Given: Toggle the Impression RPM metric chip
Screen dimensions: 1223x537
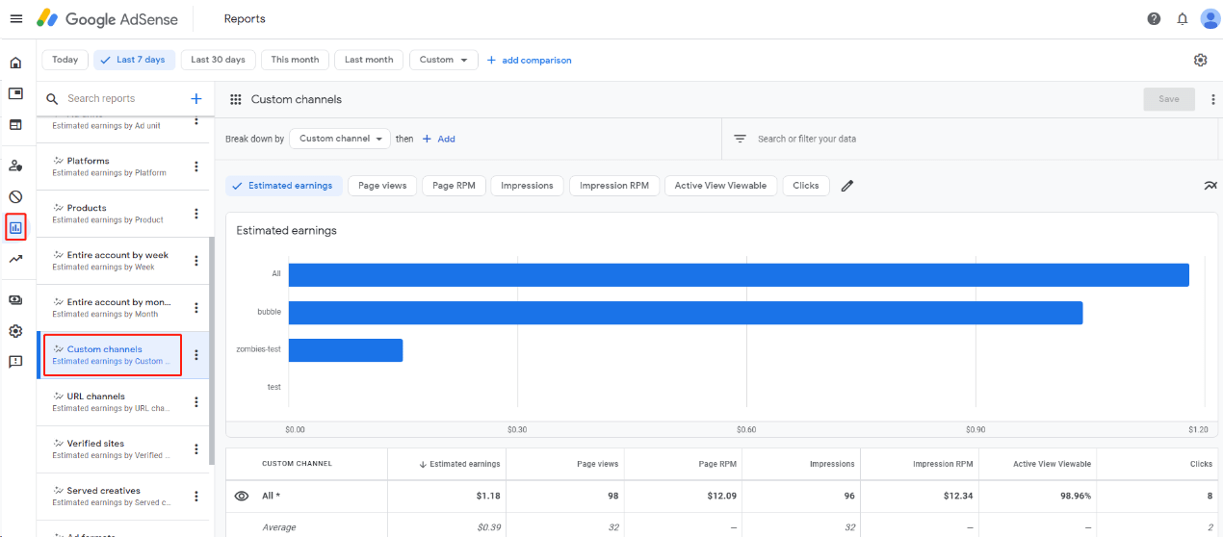Looking at the screenshot, I should click(x=614, y=186).
